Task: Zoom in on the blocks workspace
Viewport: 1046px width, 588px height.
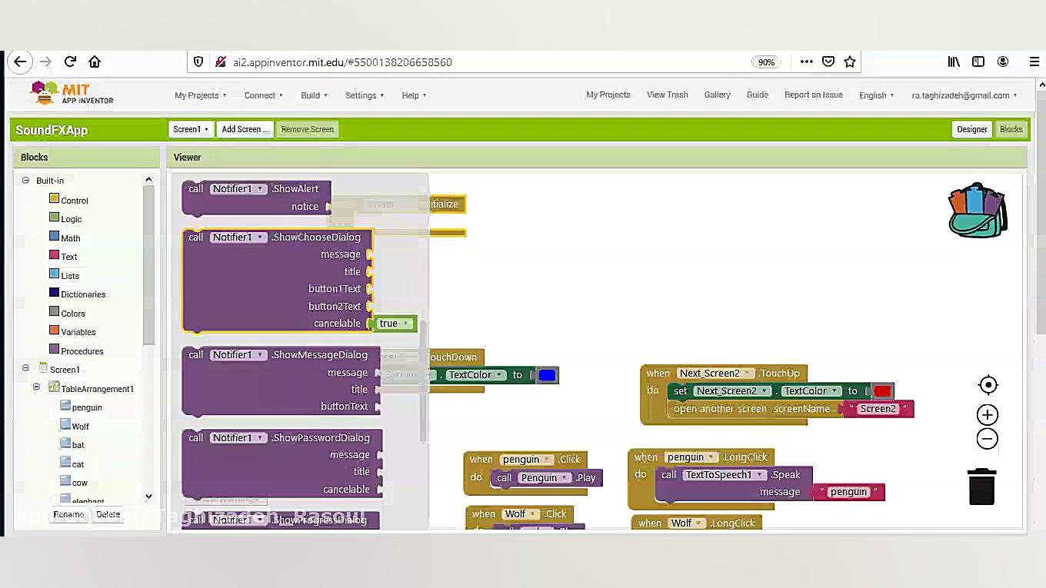Action: pos(988,415)
